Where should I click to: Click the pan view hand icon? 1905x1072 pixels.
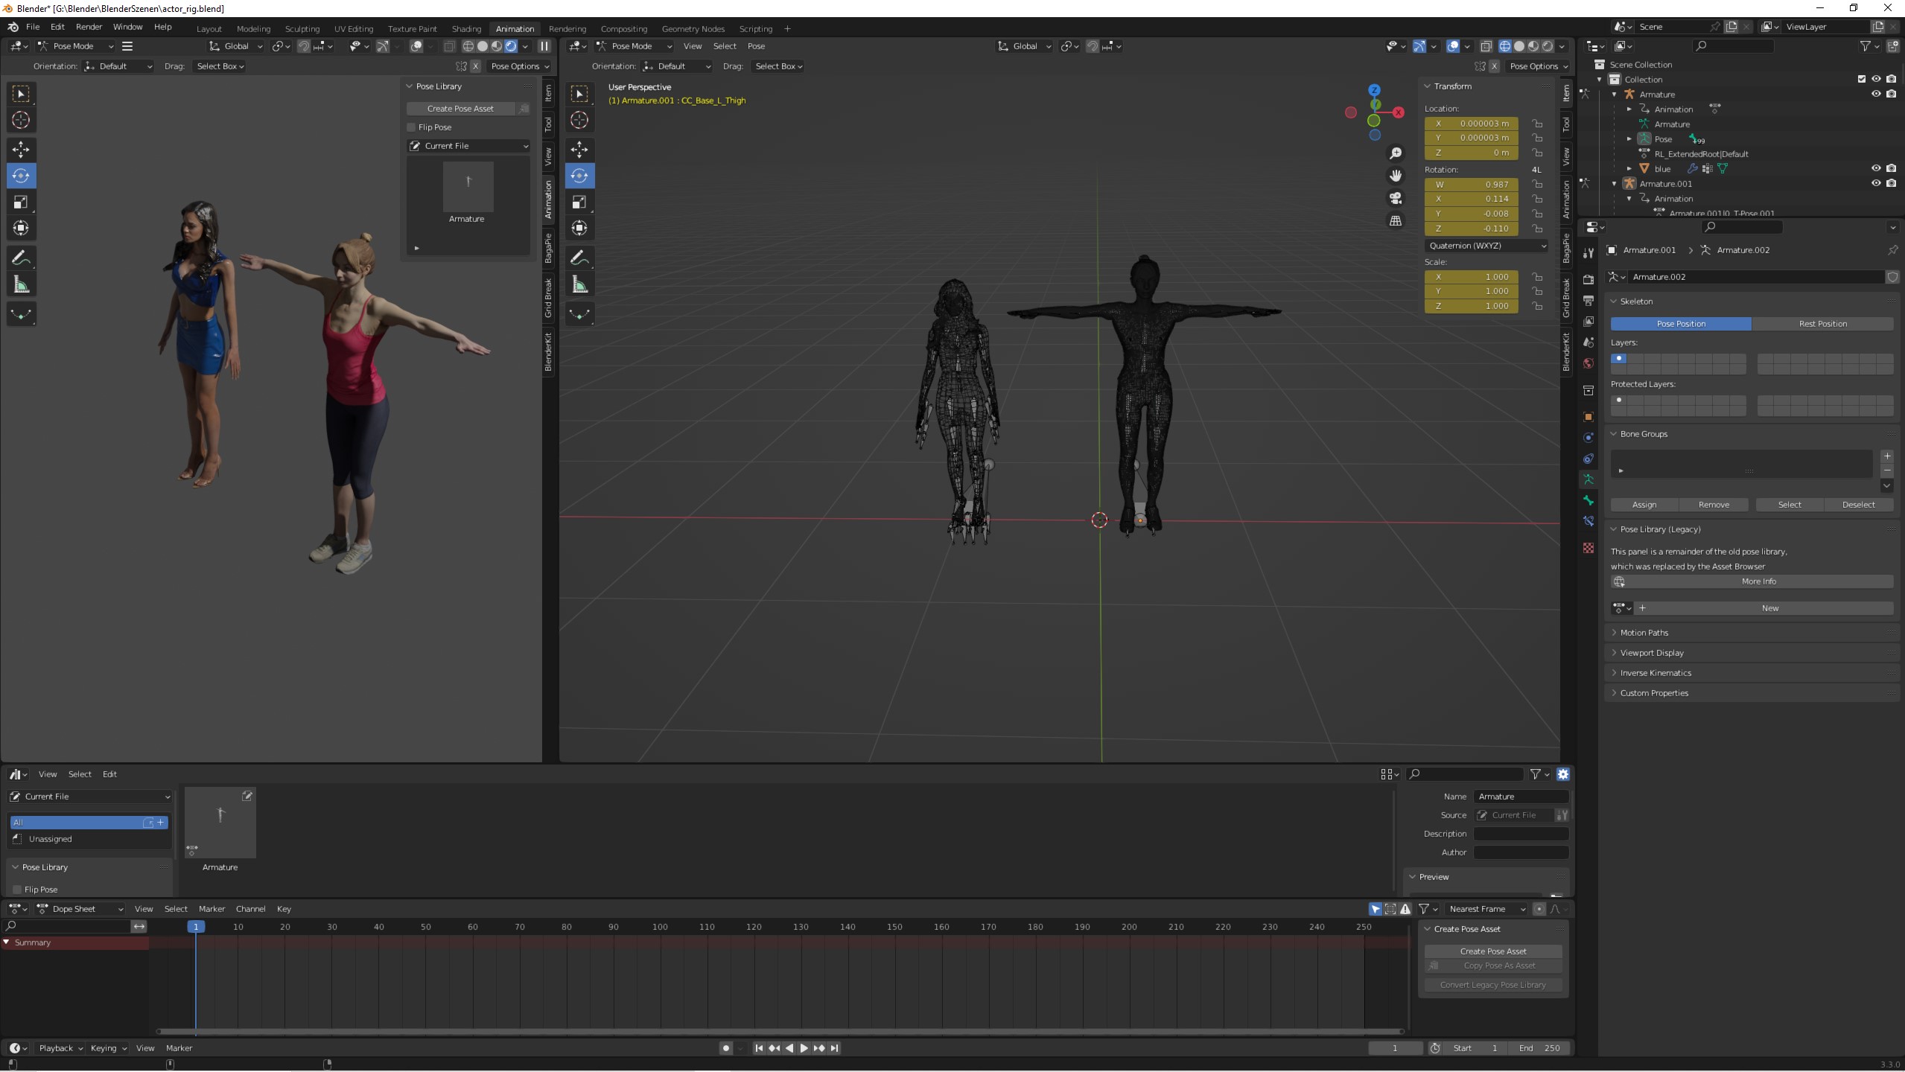[1396, 176]
